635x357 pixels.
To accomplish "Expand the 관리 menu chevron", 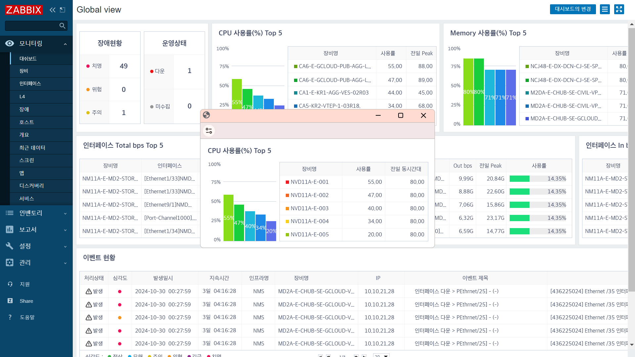I will click(65, 263).
